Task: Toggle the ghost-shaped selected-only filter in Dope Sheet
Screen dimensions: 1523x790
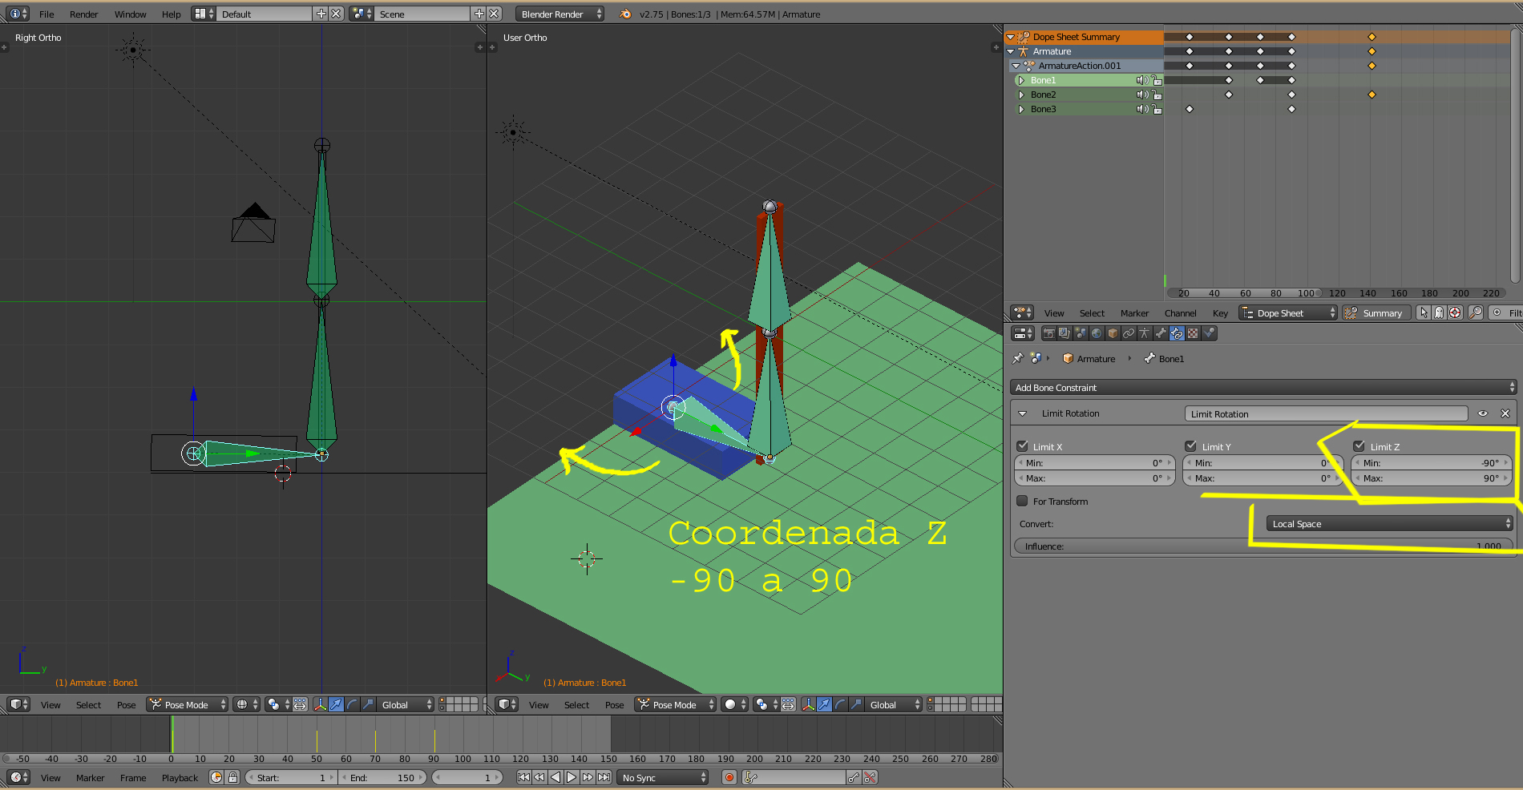Action: pos(1439,313)
